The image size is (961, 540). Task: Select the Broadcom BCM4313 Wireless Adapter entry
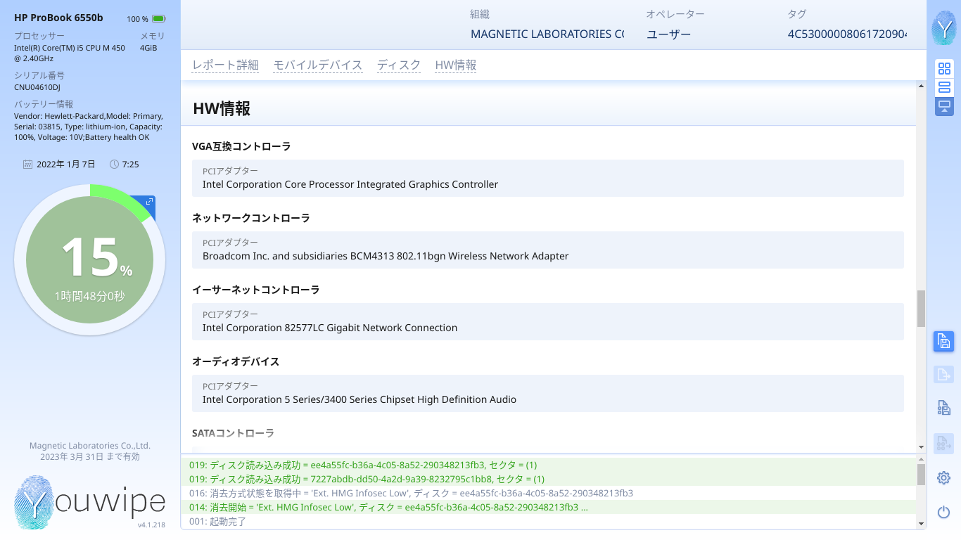pos(548,250)
